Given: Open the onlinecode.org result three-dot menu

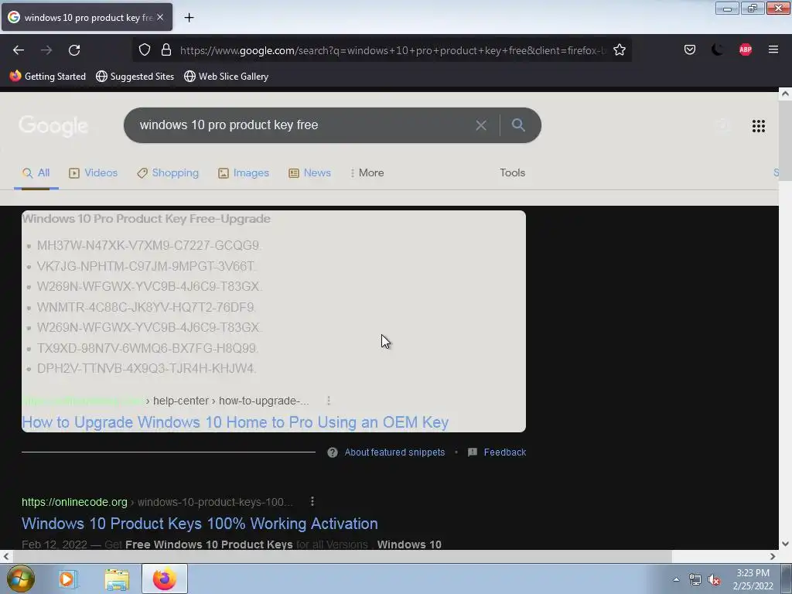Looking at the screenshot, I should [x=312, y=501].
